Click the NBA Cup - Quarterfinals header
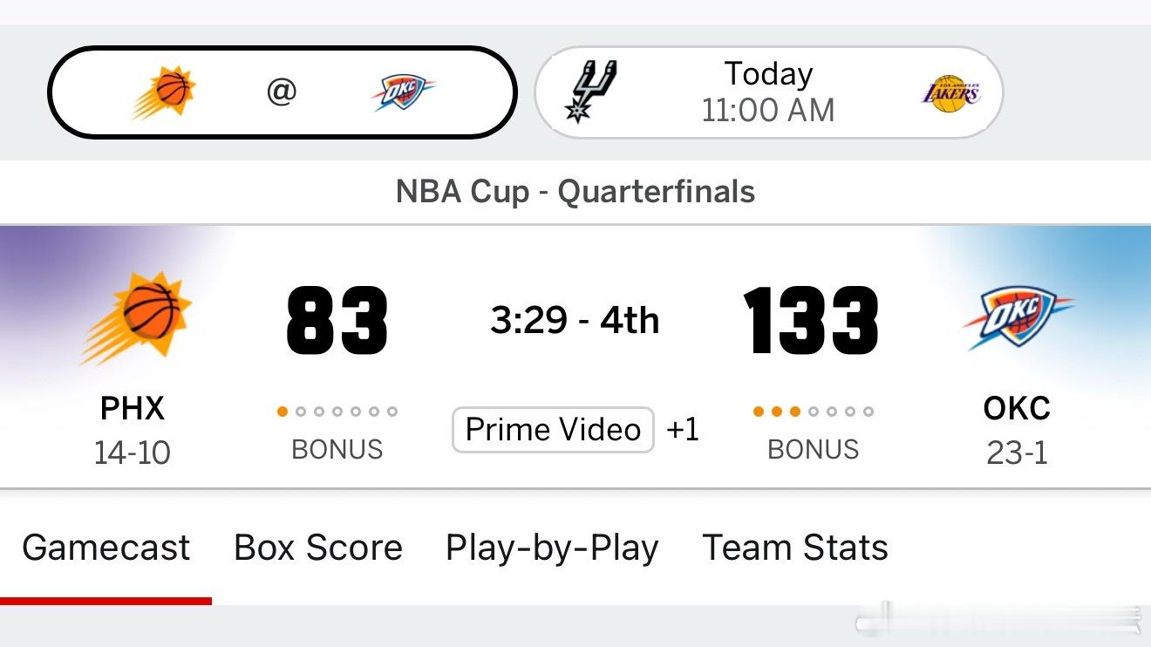The width and height of the screenshot is (1151, 647). pos(575,191)
